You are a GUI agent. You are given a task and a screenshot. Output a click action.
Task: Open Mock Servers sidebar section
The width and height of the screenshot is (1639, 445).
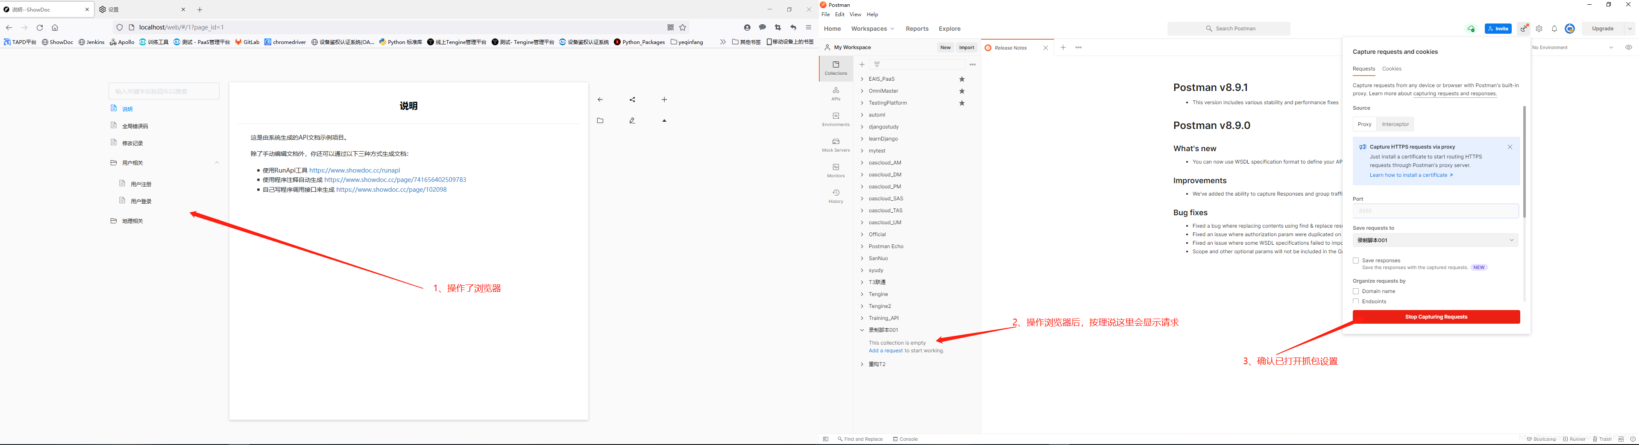tap(836, 145)
